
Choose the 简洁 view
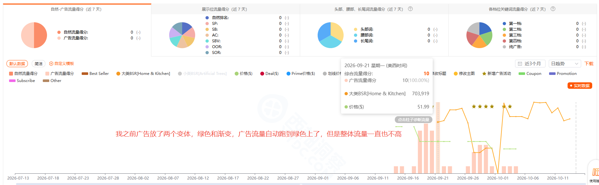[x=39, y=64]
